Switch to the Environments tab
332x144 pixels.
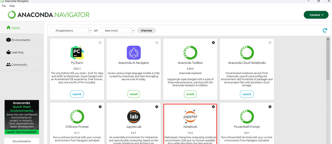click(x=21, y=40)
